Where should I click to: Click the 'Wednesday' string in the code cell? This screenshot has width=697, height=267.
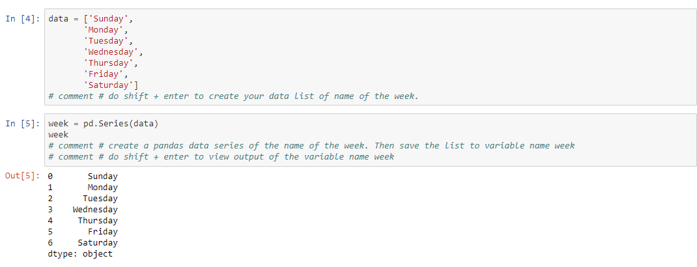112,51
